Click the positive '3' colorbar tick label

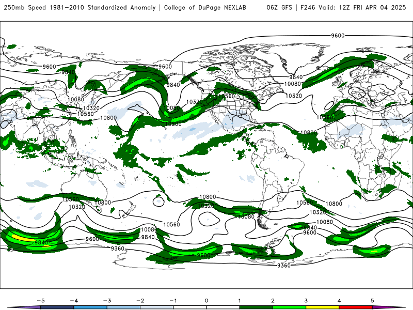click(x=306, y=301)
